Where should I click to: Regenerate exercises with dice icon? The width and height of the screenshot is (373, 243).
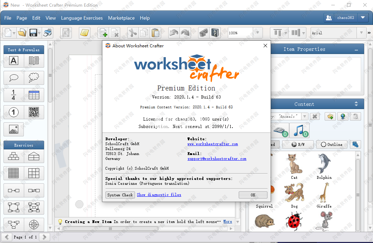coord(203,33)
